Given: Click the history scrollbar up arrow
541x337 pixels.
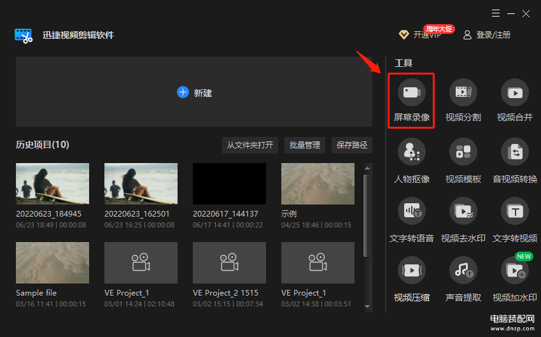Looking at the screenshot, I should (x=367, y=168).
